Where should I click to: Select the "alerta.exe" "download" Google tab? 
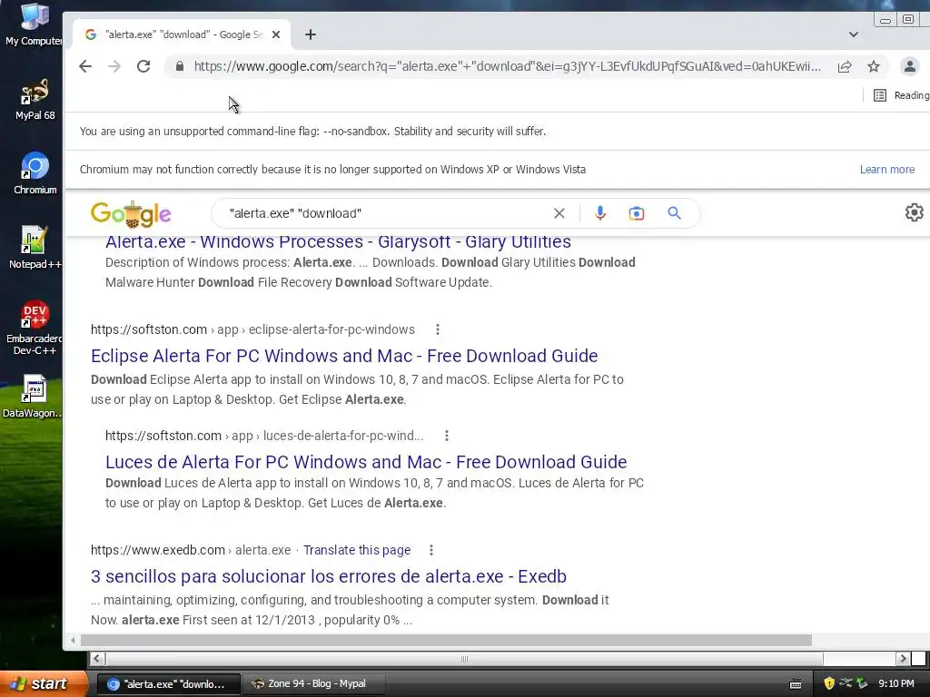click(x=182, y=34)
